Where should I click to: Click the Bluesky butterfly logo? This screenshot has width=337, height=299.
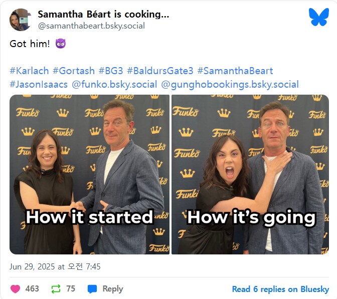[x=319, y=17]
